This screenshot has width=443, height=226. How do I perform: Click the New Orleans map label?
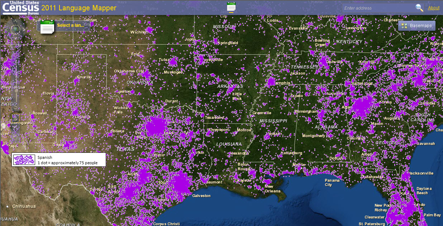click(272, 189)
